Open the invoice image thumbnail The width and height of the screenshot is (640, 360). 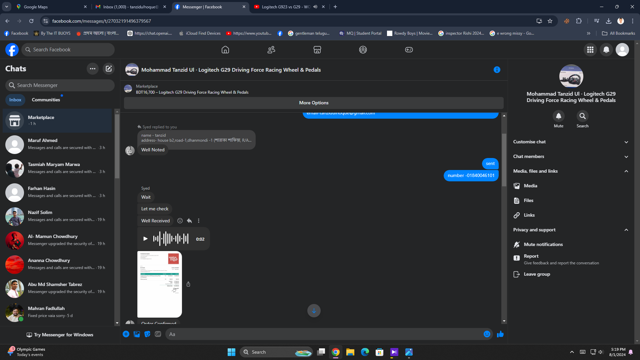(160, 284)
